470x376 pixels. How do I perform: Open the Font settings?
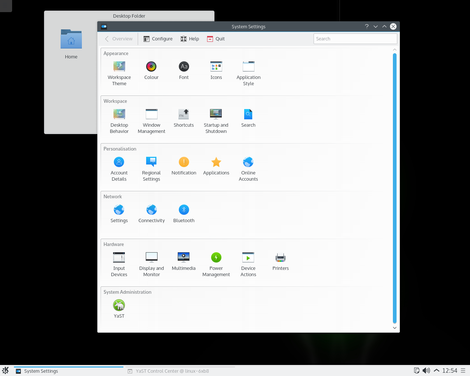coord(184,70)
